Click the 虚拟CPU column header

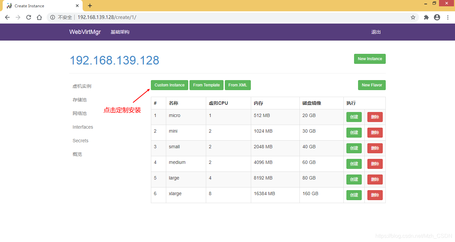click(x=219, y=103)
